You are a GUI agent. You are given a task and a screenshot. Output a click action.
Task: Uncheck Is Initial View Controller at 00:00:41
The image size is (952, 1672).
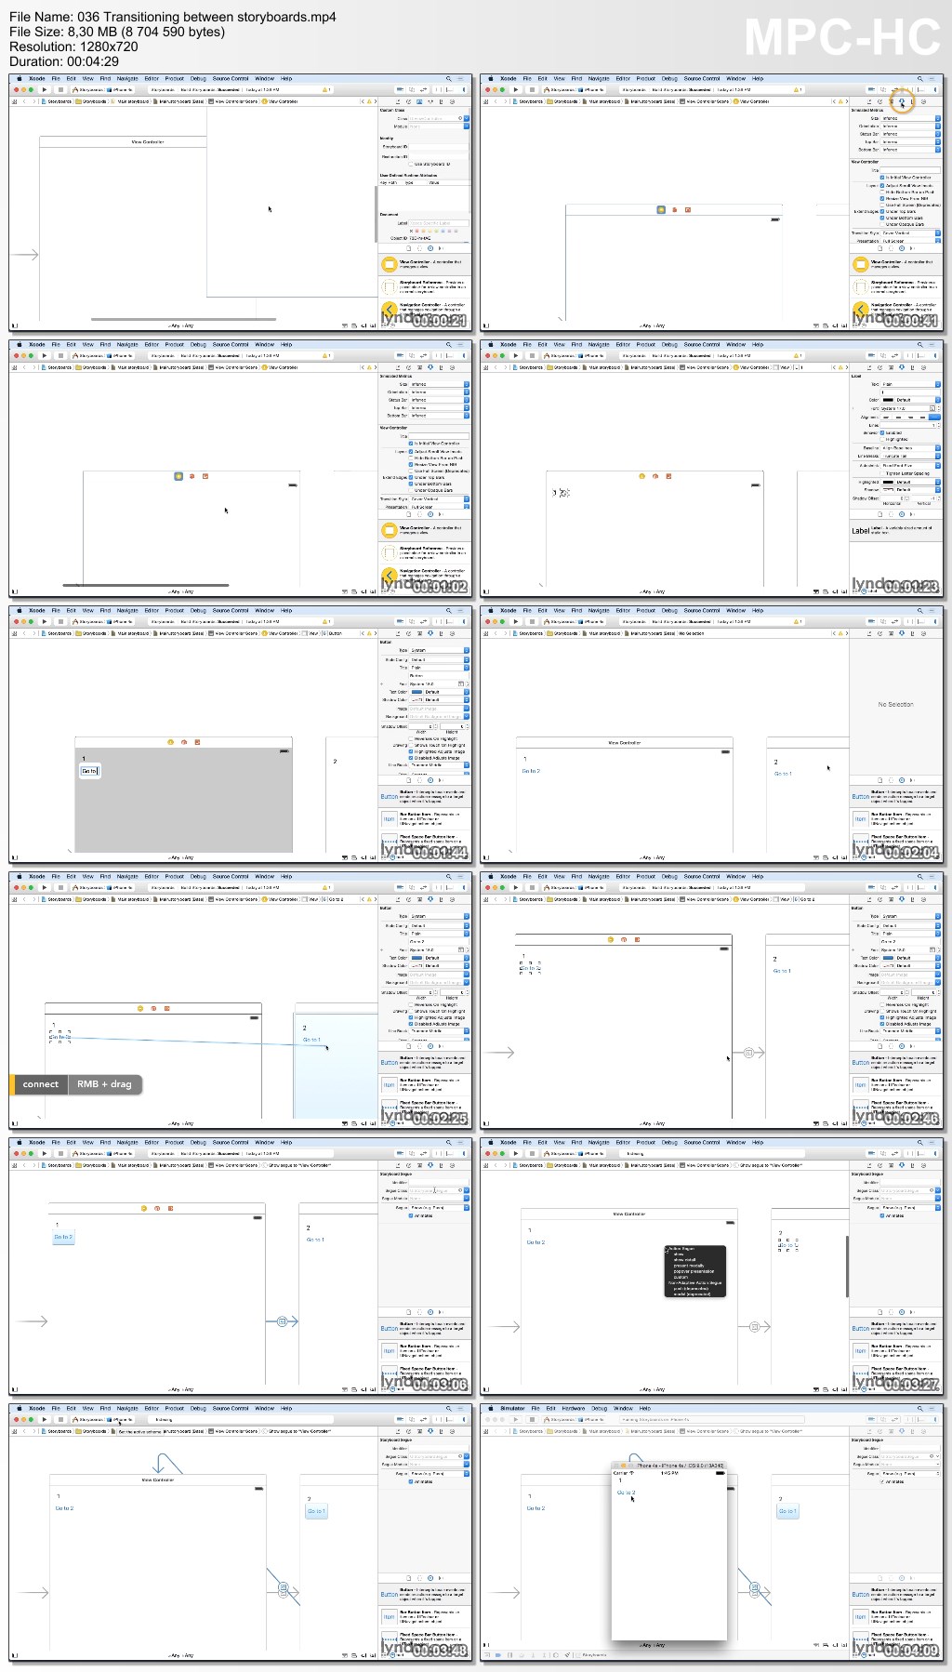coord(882,178)
